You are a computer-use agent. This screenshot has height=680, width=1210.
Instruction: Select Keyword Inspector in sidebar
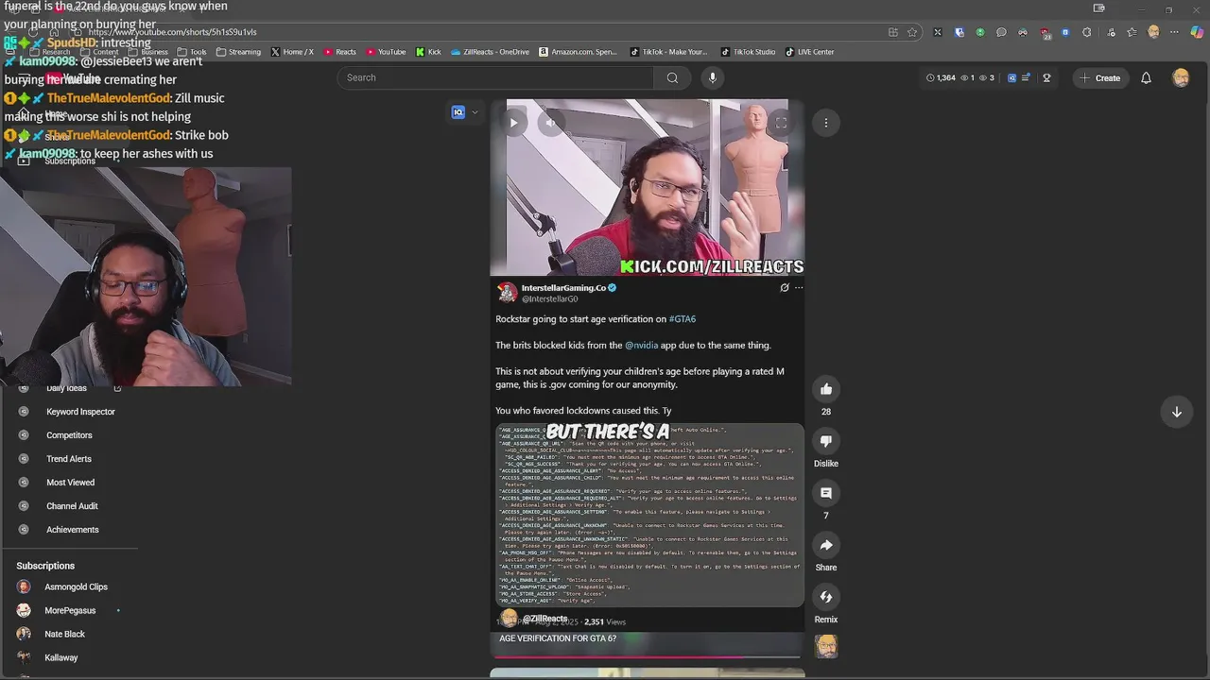(80, 412)
